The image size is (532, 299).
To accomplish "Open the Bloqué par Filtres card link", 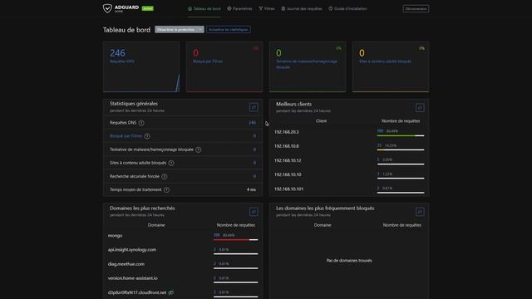I will coord(208,61).
